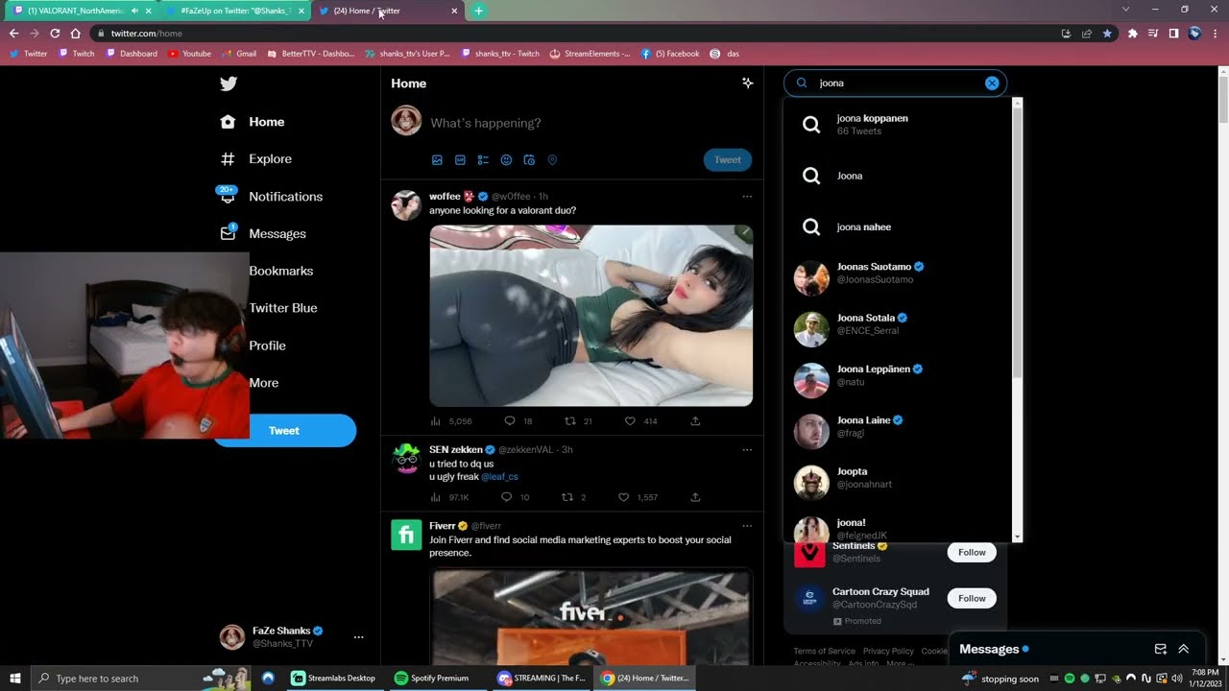
Task: Select the joona nahee search suggestion
Action: click(x=897, y=227)
